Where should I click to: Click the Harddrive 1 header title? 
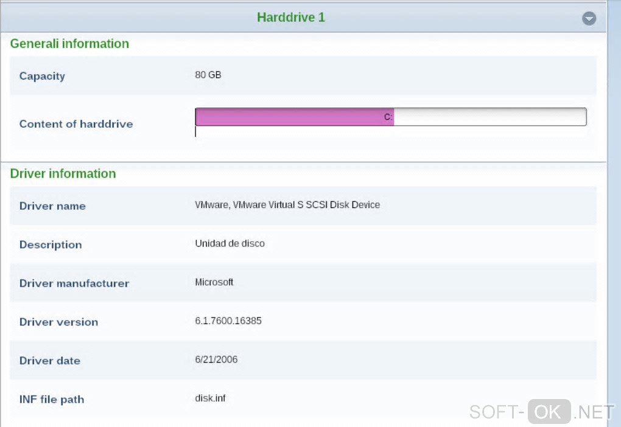click(x=291, y=18)
